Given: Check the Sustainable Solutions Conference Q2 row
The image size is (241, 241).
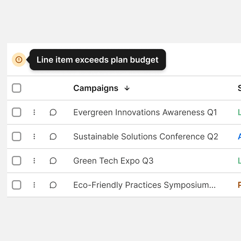Looking at the screenshot, I should (17, 136).
